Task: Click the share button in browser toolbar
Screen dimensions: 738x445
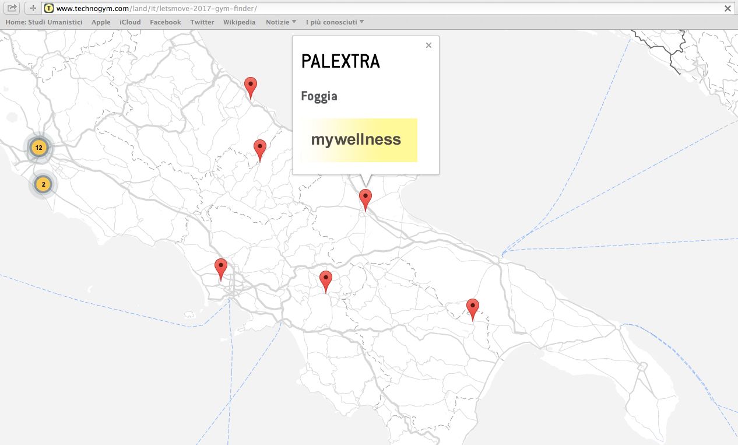Action: [12, 8]
